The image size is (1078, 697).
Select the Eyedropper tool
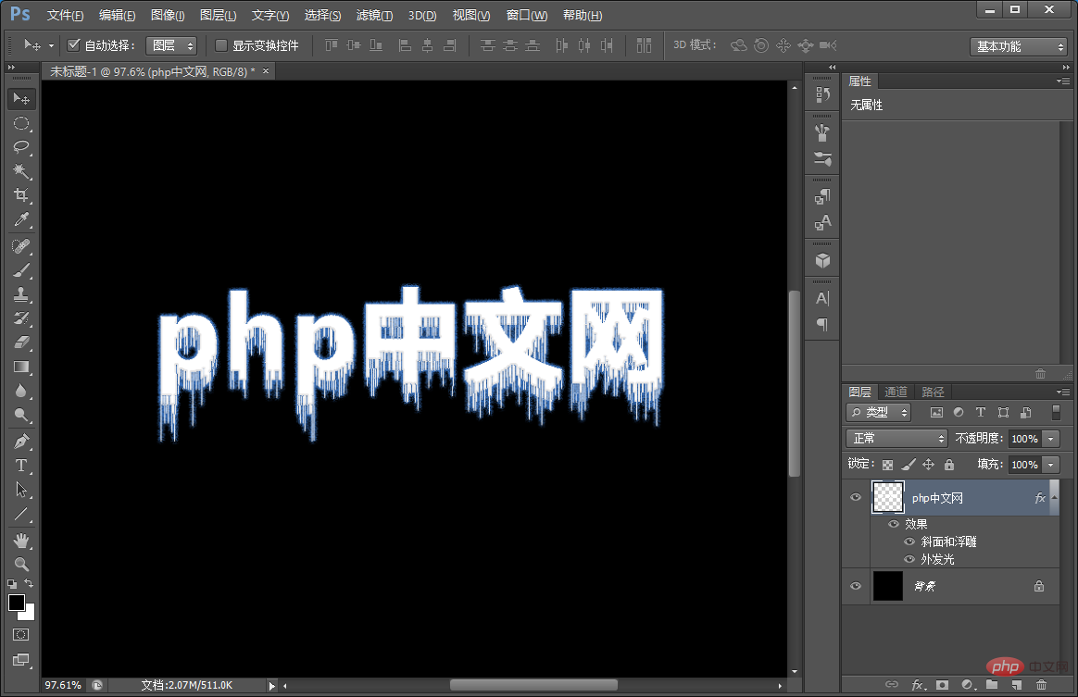(x=21, y=219)
